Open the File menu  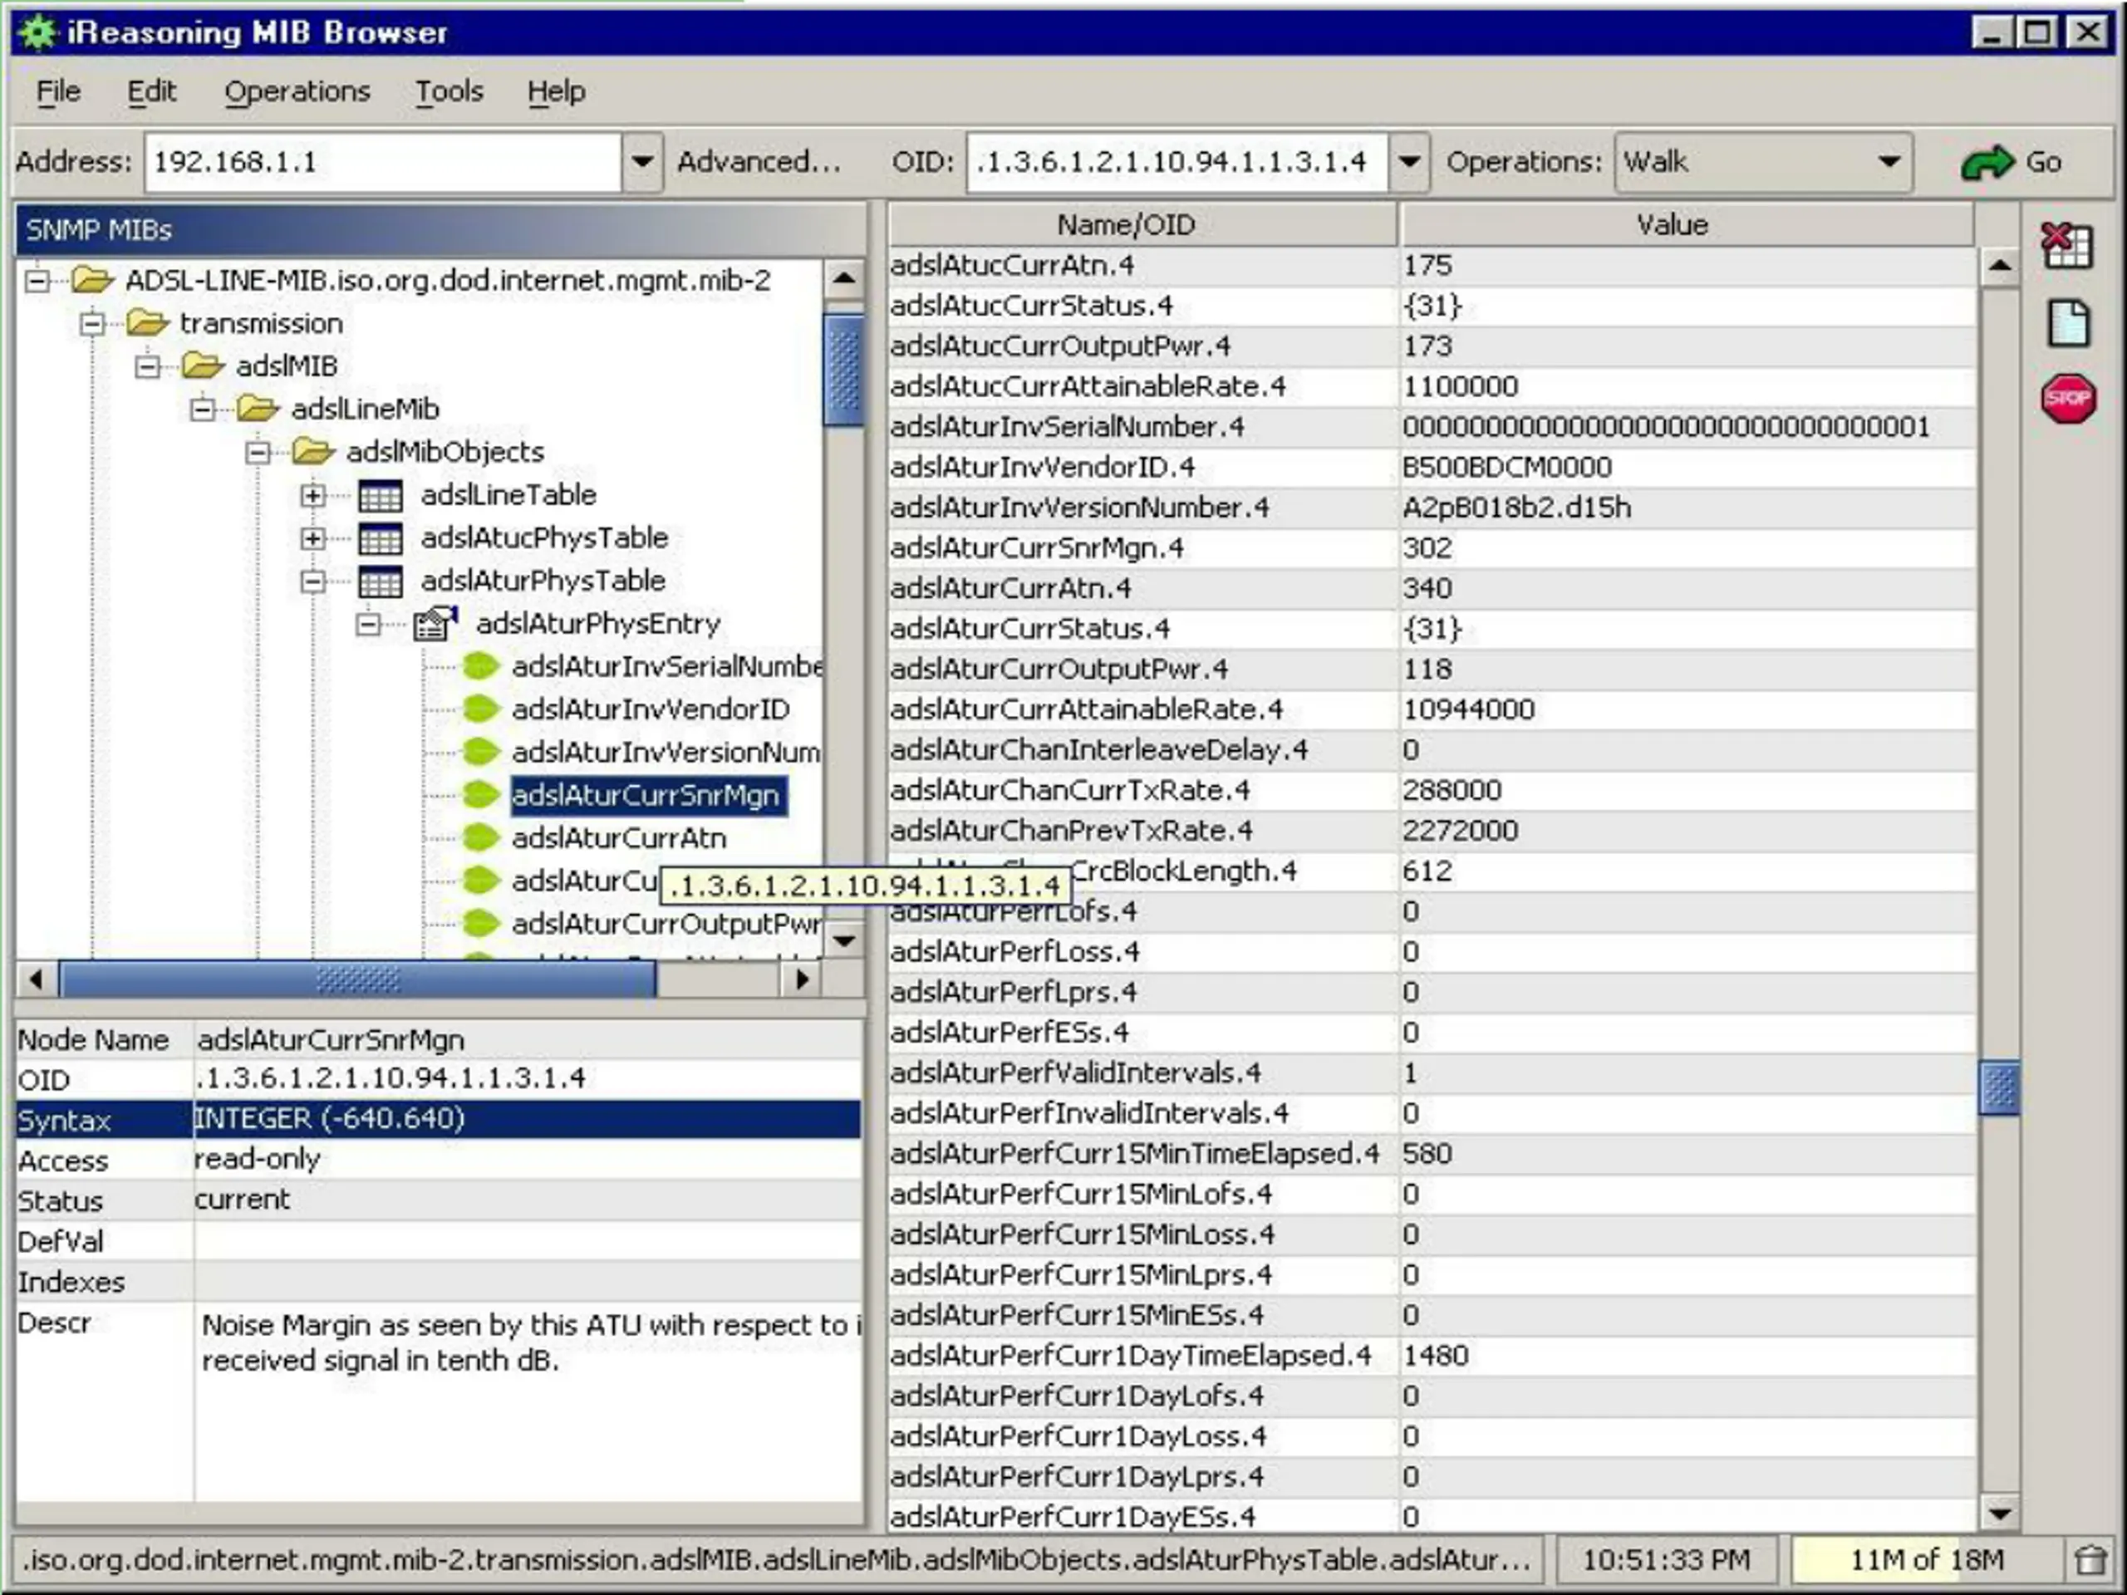coord(59,91)
